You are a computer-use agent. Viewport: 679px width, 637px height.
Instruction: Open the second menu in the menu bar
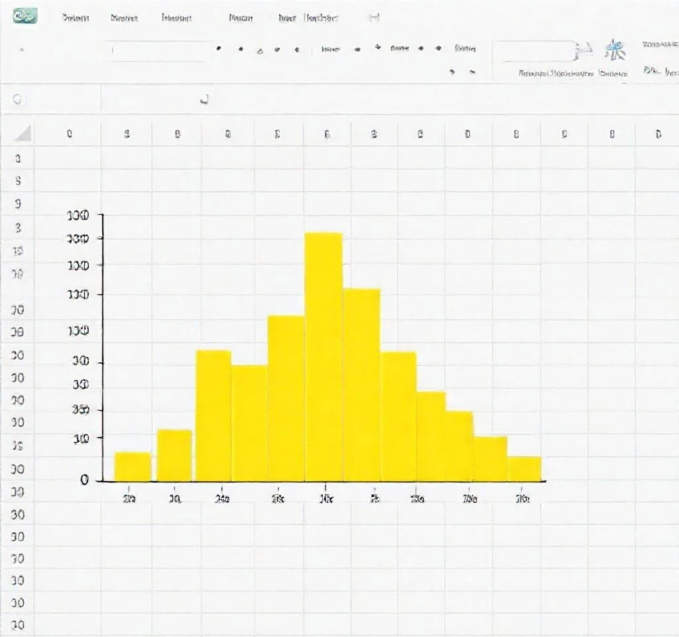(x=124, y=19)
